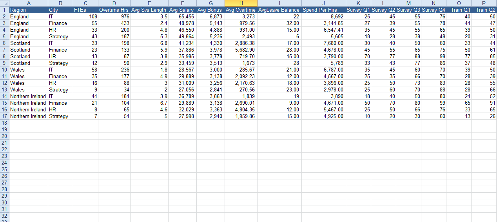Select the Survey Q1 value 70
Viewport: 497px width, 222px height.
358,56
